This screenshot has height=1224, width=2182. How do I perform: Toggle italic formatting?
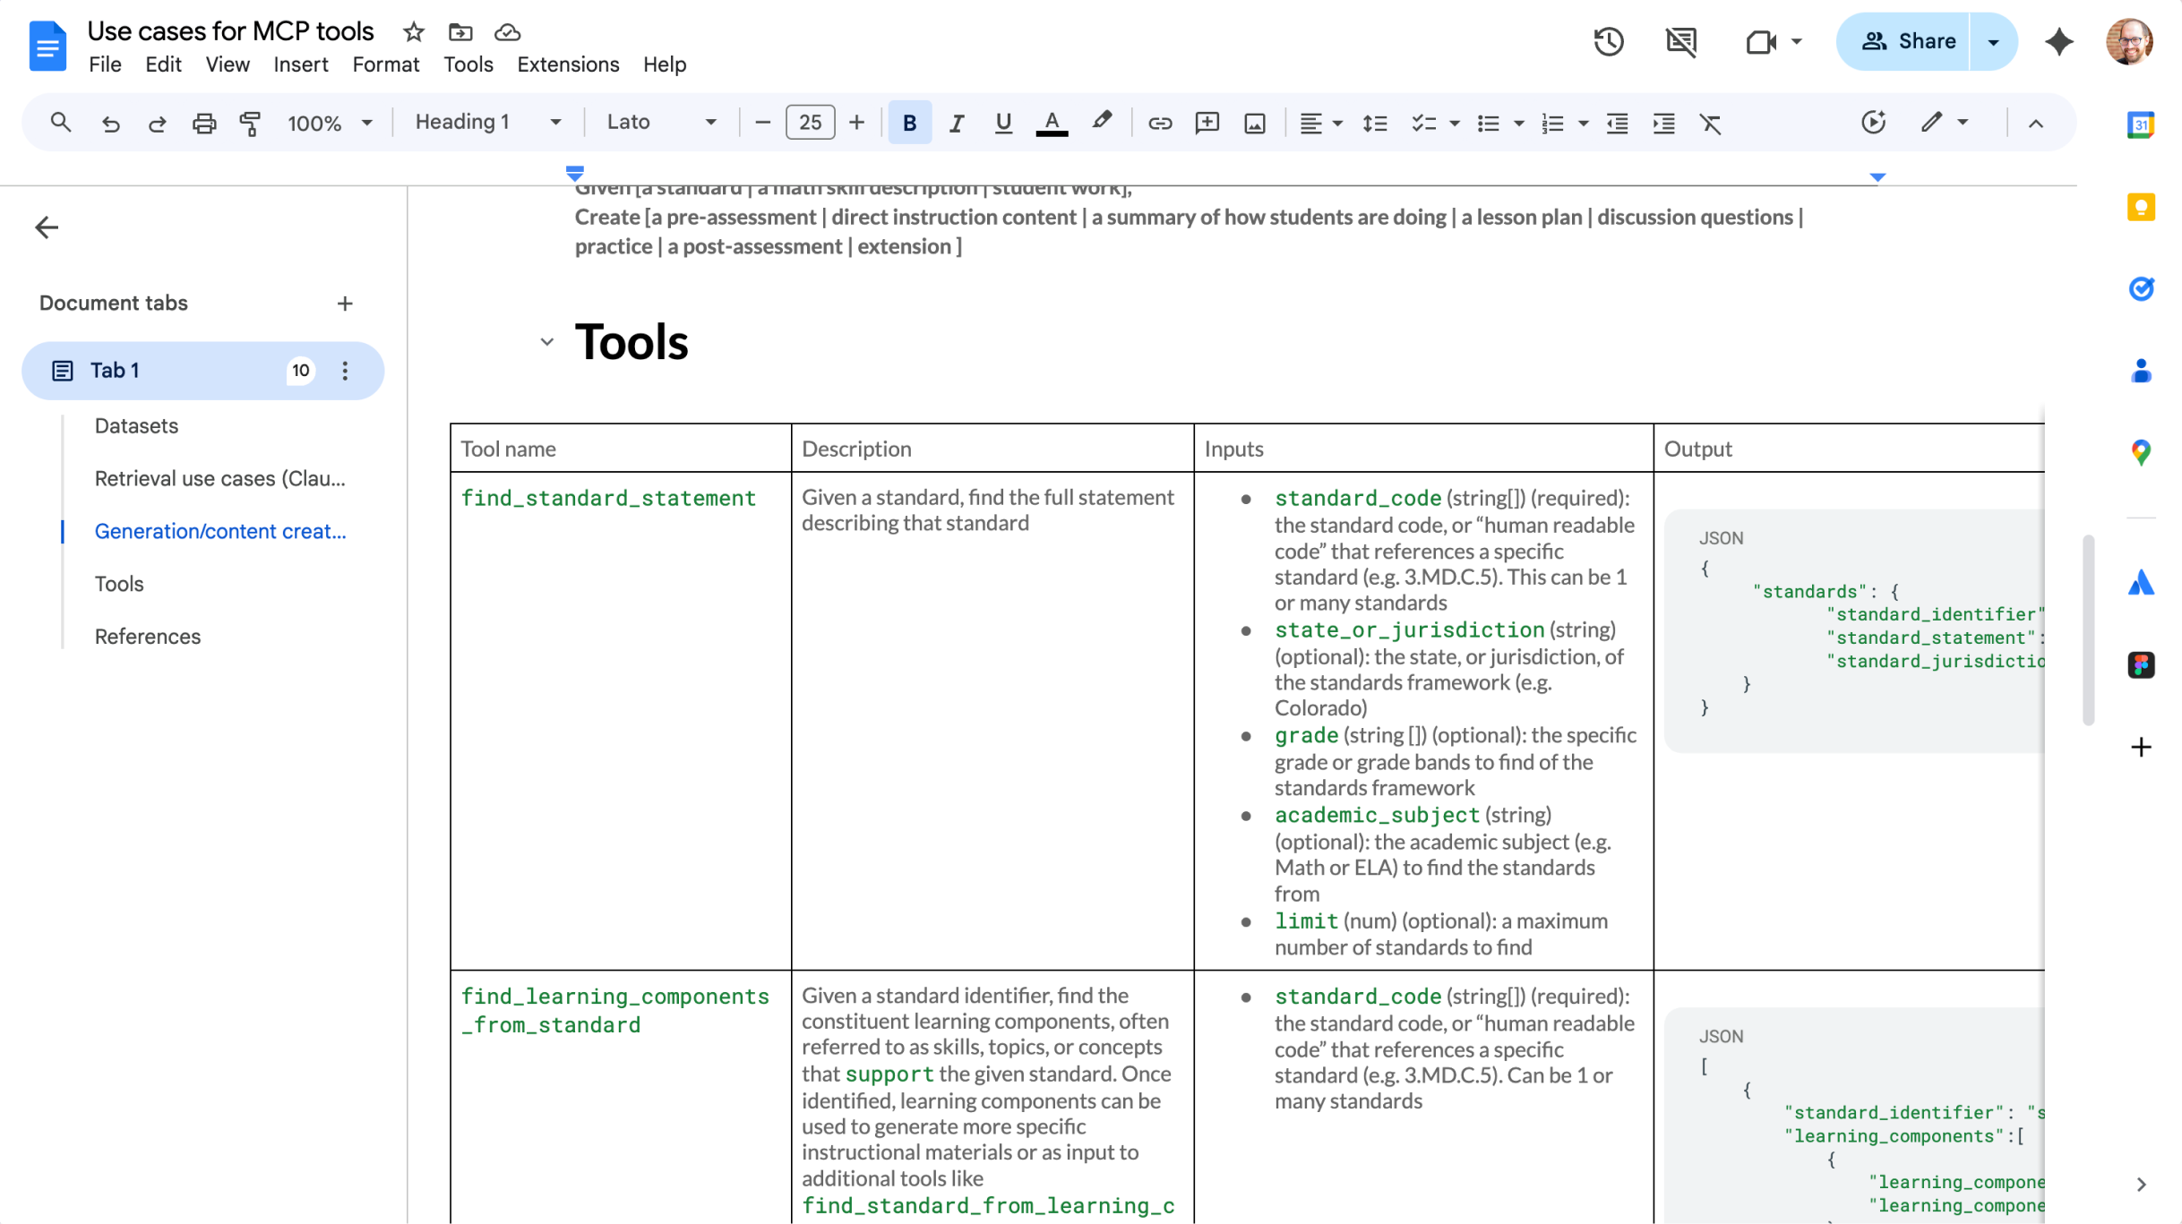tap(956, 123)
